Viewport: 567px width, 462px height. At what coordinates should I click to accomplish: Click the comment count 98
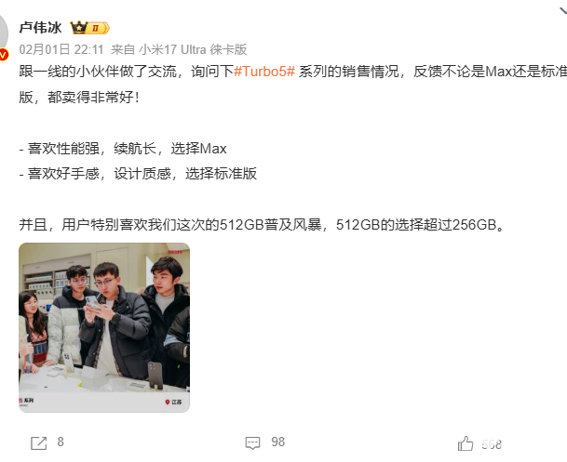(x=278, y=442)
